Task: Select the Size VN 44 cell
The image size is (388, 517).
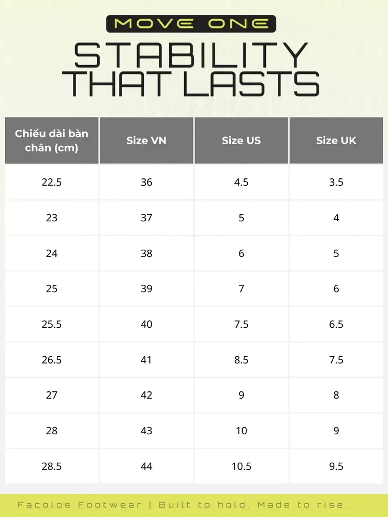Action: point(146,466)
